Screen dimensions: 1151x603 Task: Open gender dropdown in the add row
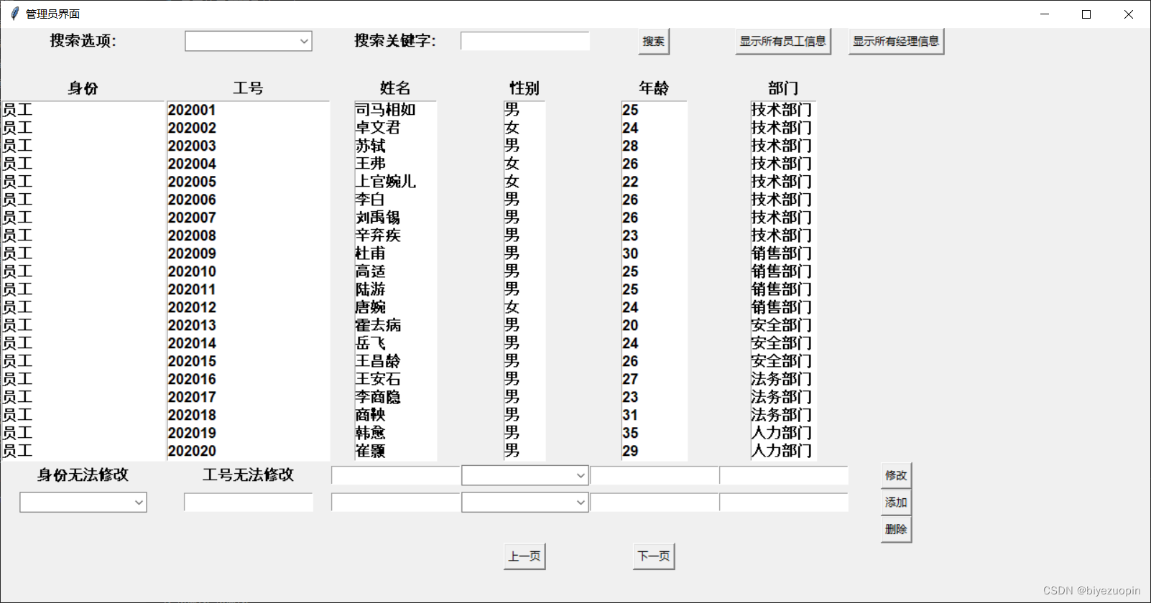(x=525, y=502)
